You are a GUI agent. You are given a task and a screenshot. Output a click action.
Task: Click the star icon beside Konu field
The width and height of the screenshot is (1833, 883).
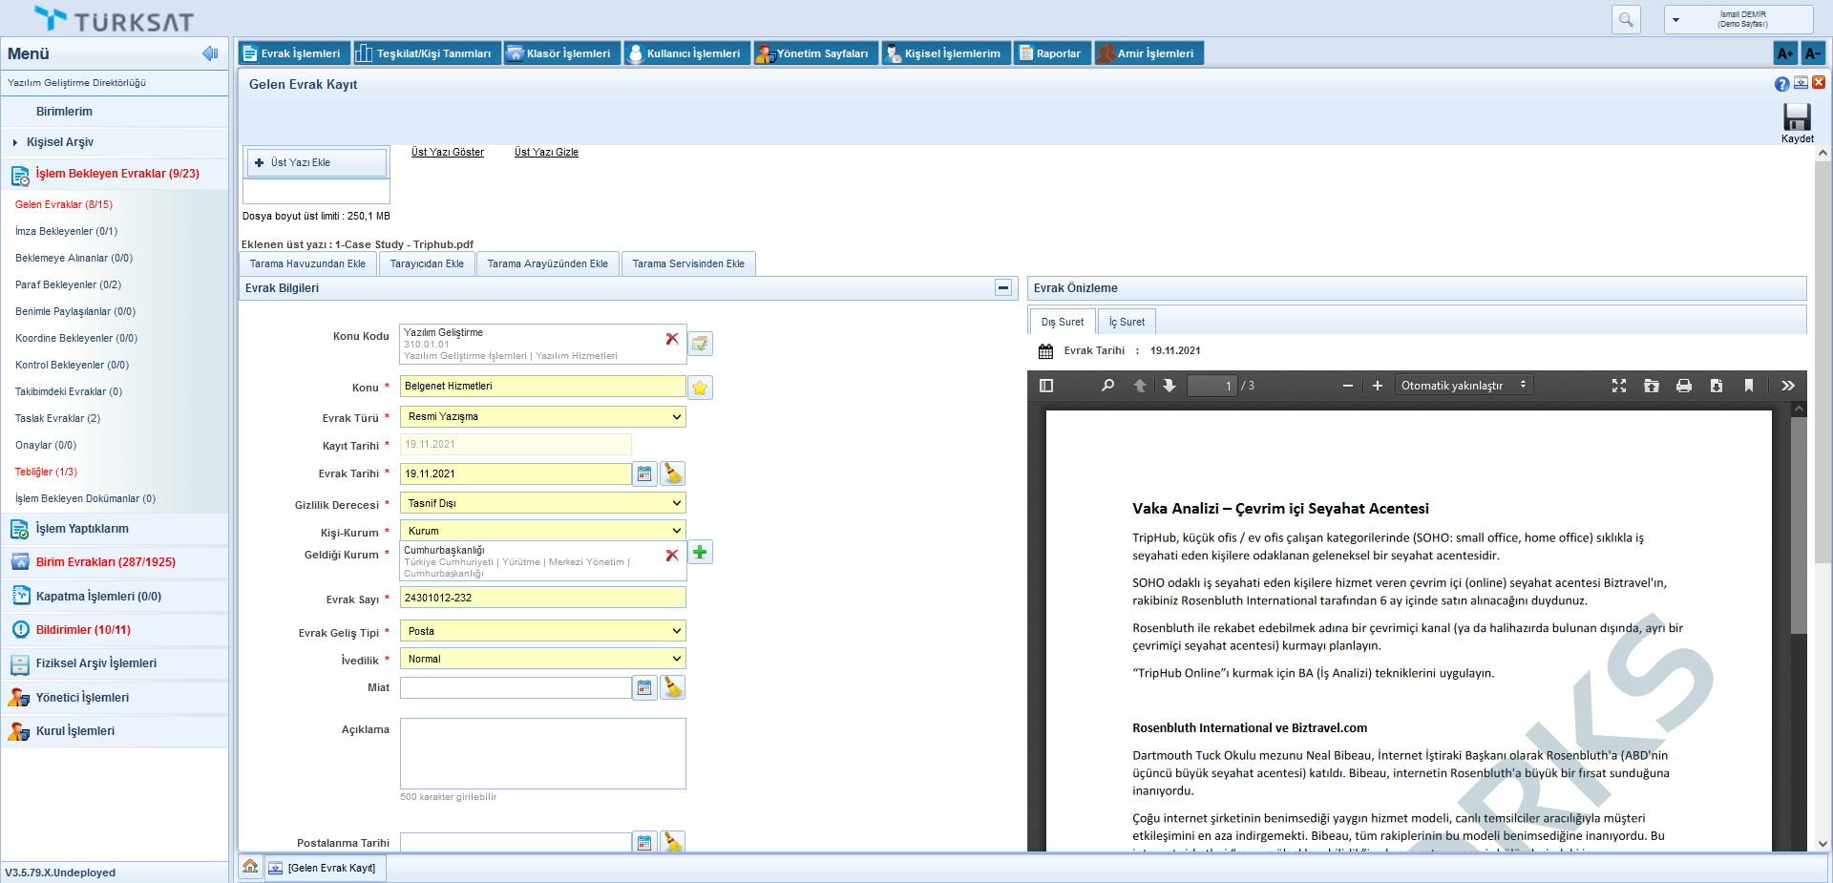pos(700,388)
